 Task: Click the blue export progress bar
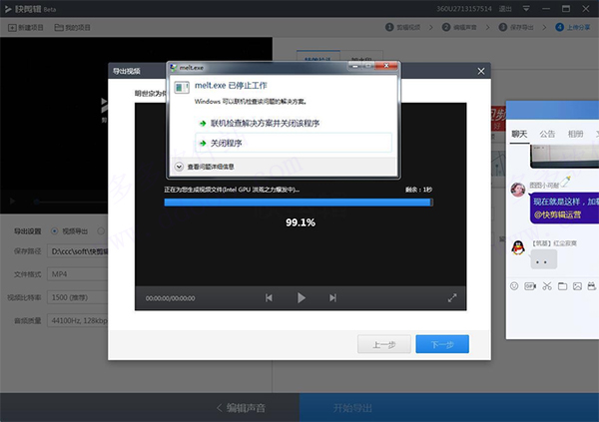click(x=299, y=203)
